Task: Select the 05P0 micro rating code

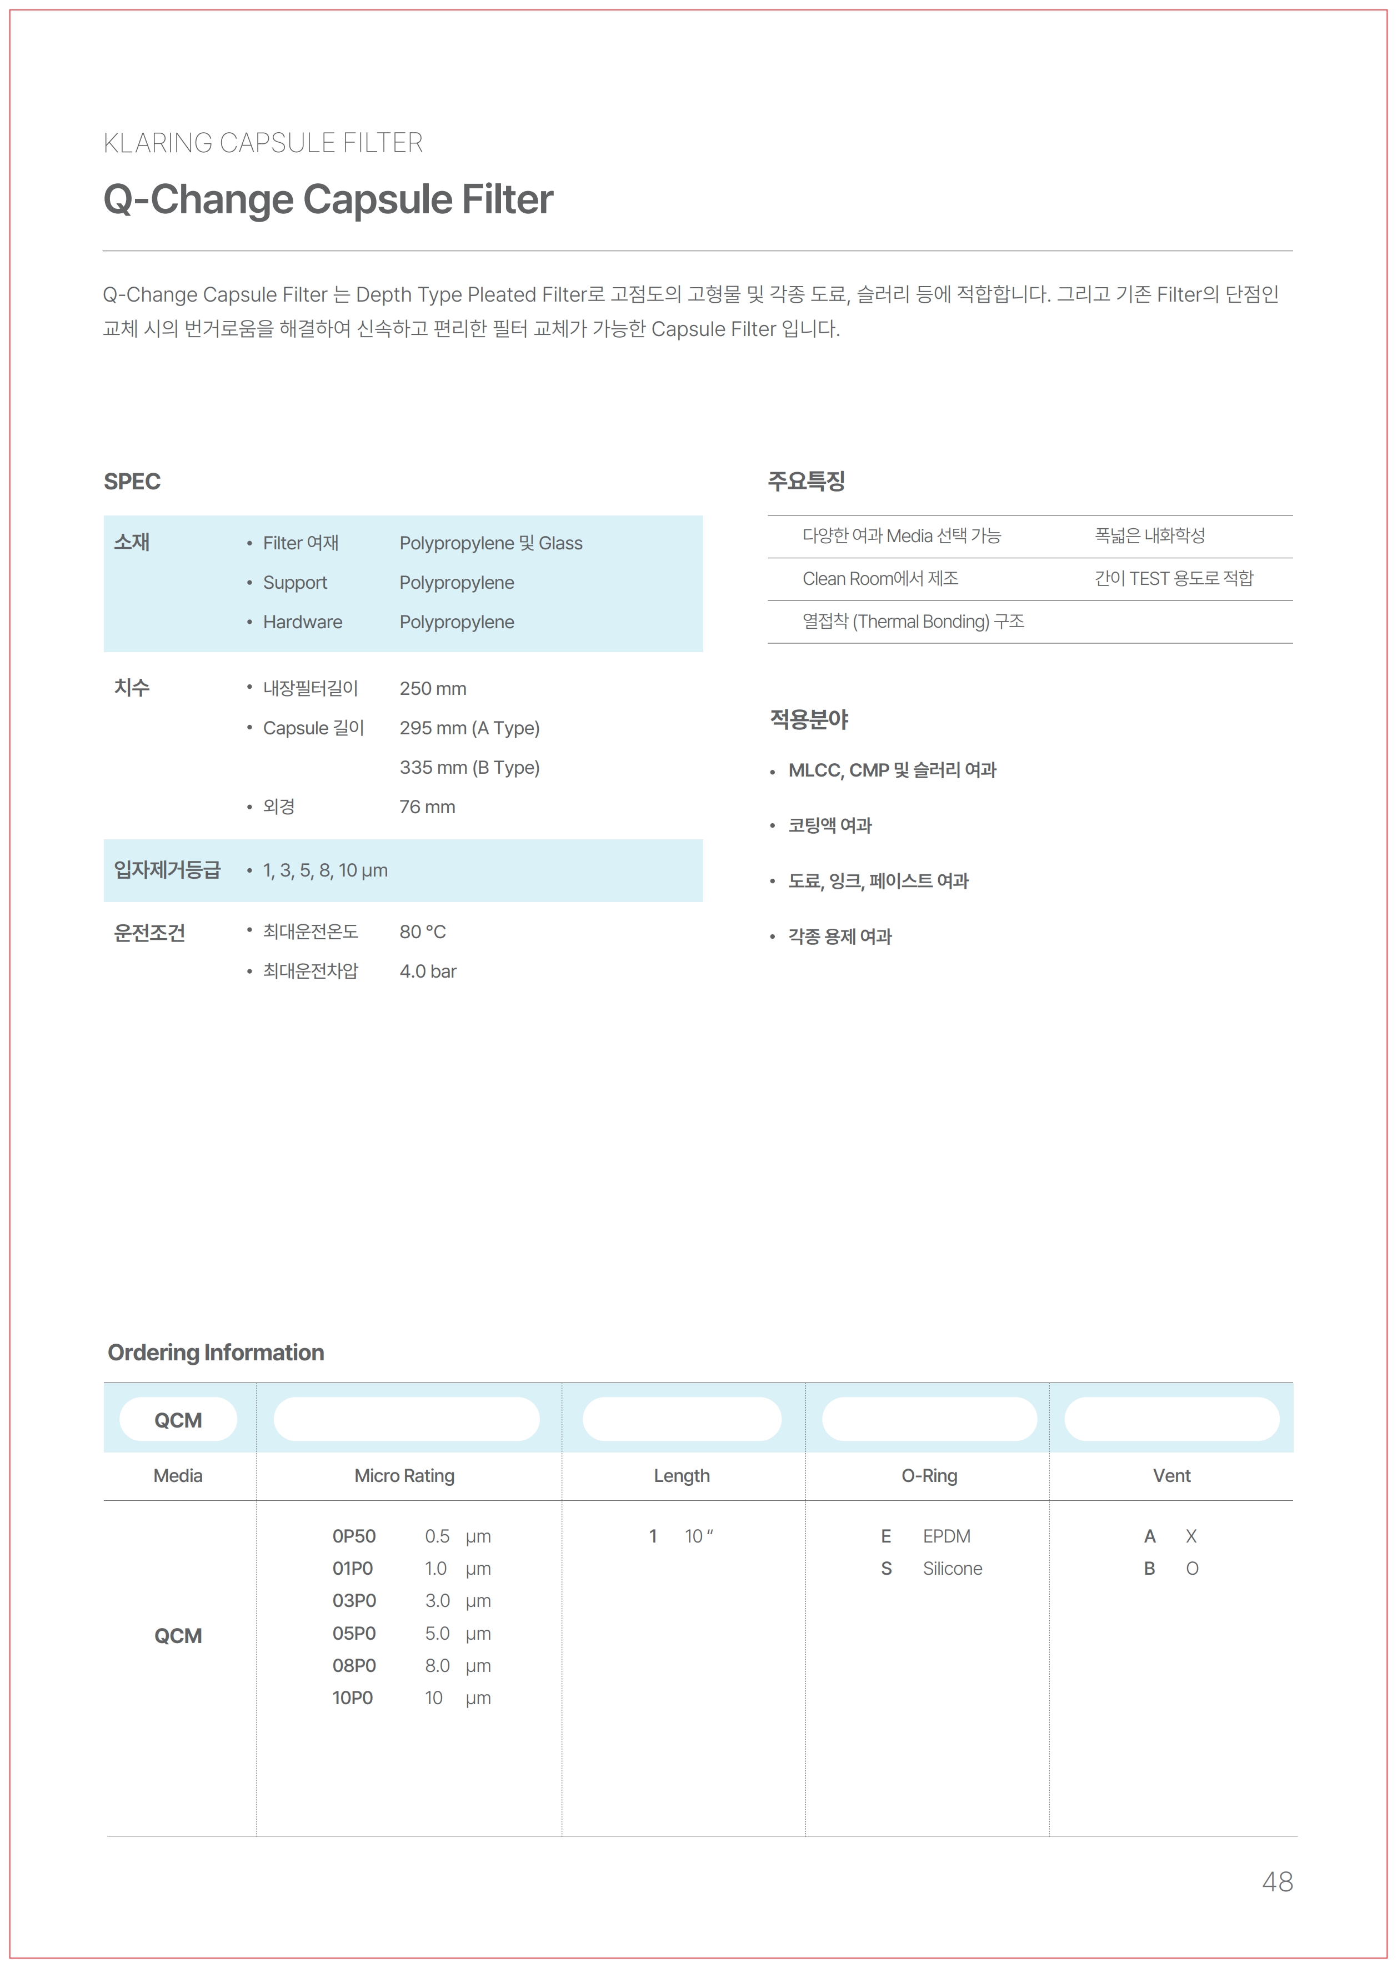Action: coord(353,1634)
